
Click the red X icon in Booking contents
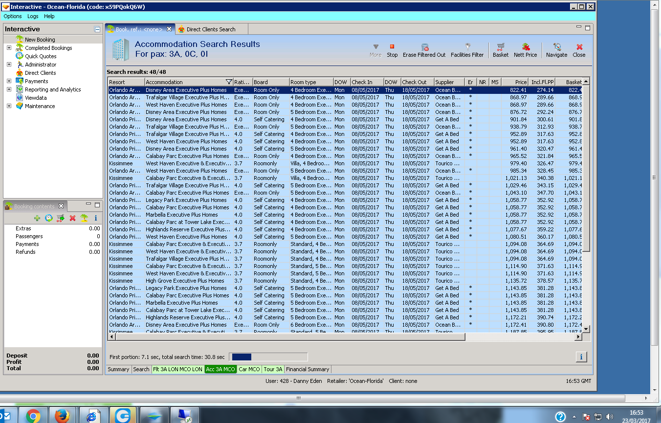pos(72,218)
